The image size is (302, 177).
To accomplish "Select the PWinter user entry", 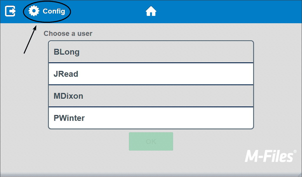I will (x=151, y=118).
